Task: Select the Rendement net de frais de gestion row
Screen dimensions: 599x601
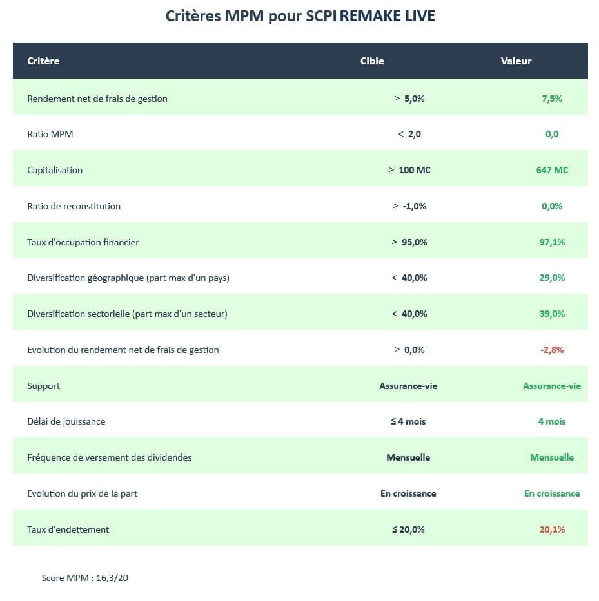Action: coord(300,99)
